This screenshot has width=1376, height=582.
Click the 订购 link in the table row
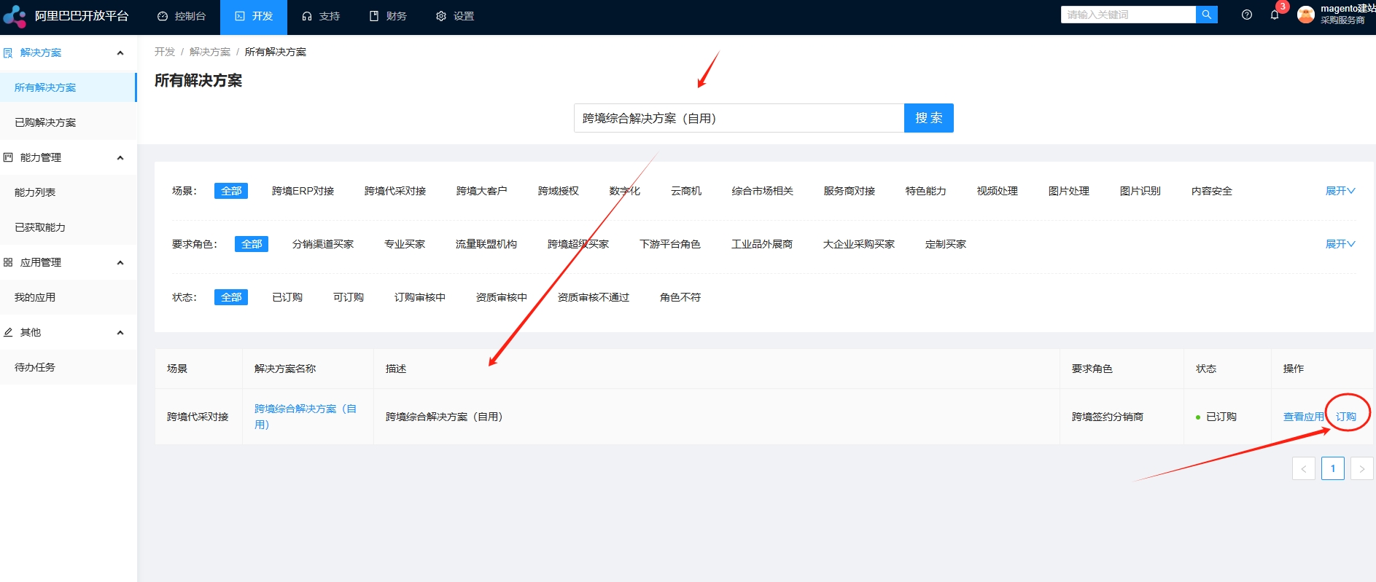pyautogui.click(x=1345, y=417)
